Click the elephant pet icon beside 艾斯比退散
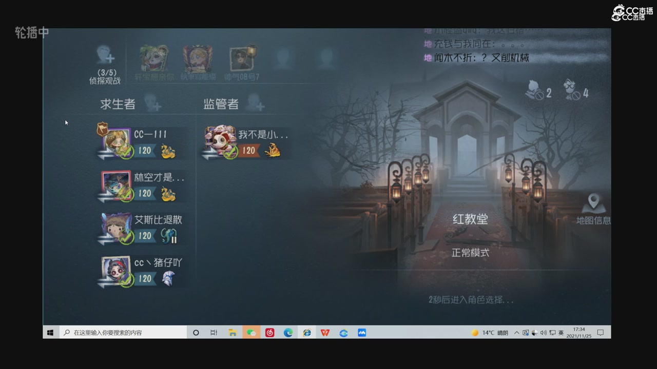 click(x=168, y=235)
